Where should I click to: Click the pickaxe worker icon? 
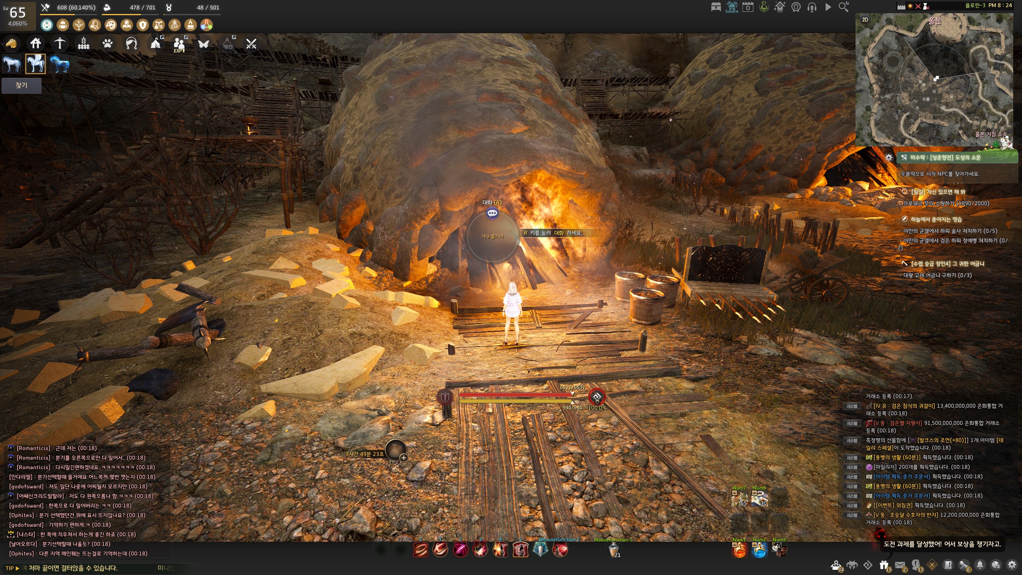pyautogui.click(x=60, y=43)
